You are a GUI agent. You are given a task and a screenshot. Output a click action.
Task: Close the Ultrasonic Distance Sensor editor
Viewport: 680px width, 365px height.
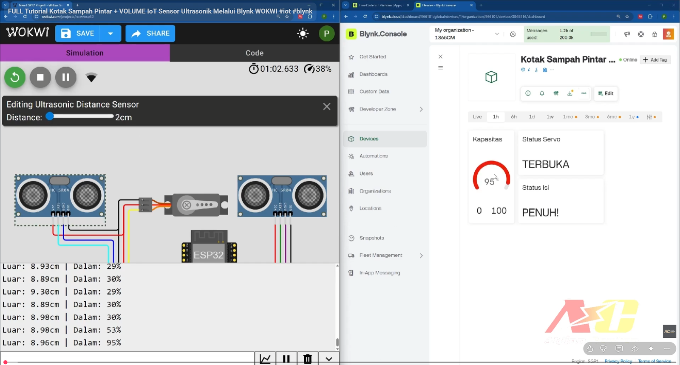coord(326,107)
